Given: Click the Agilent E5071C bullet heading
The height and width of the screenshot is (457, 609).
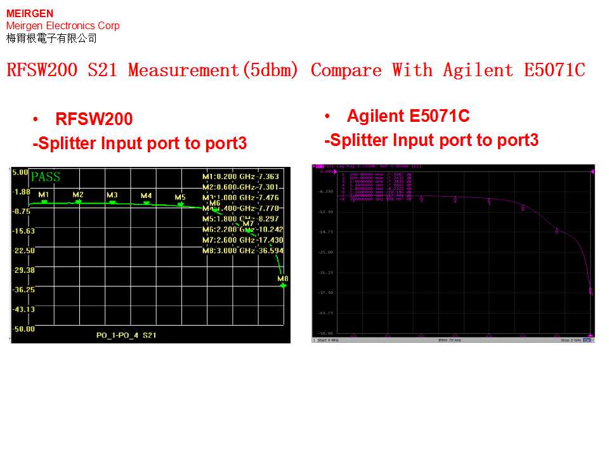Looking at the screenshot, I should click(408, 116).
